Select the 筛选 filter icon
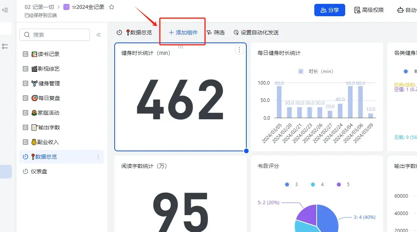417x232 pixels. [210, 33]
